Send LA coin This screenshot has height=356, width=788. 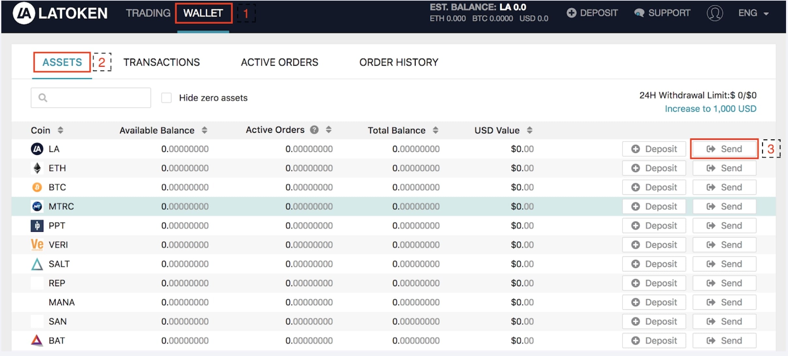pyautogui.click(x=724, y=149)
